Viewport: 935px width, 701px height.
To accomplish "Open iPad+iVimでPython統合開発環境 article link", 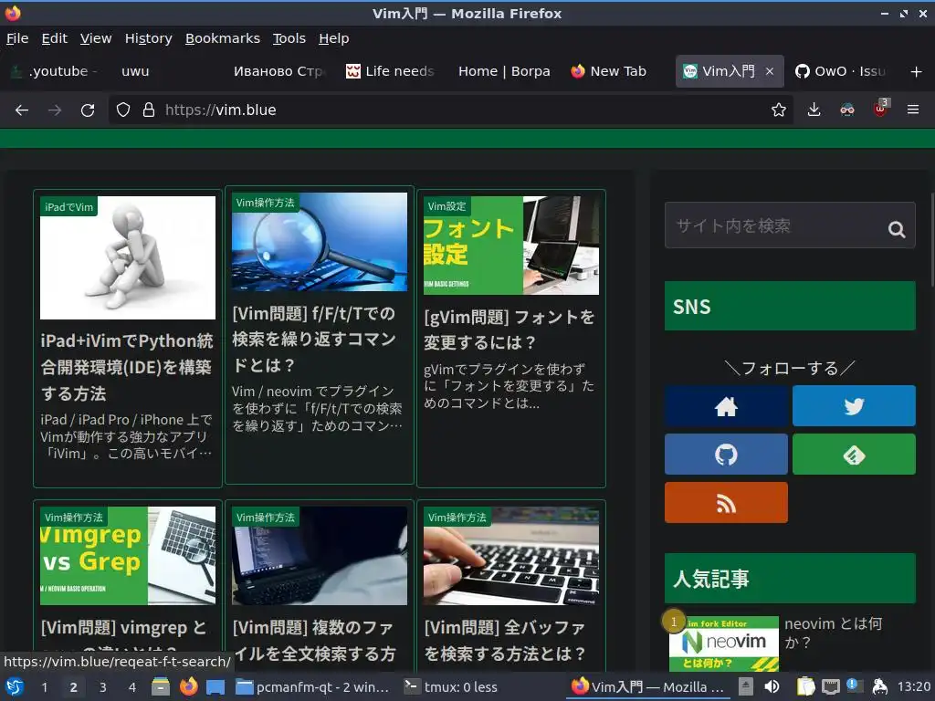I will (126, 367).
